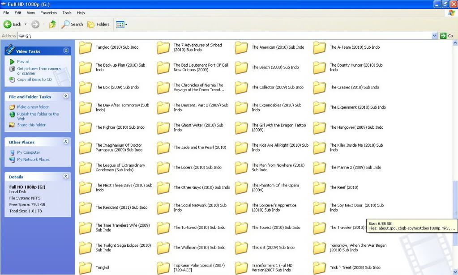The image size is (458, 275).
Task: Click the vertical scrollbar down arrow
Action: point(455,272)
